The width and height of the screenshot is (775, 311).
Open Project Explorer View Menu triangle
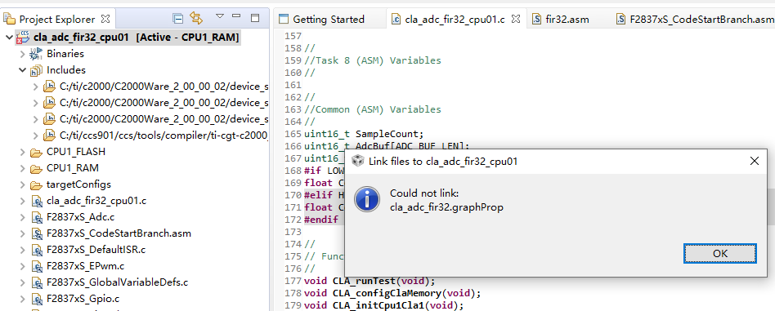221,16
